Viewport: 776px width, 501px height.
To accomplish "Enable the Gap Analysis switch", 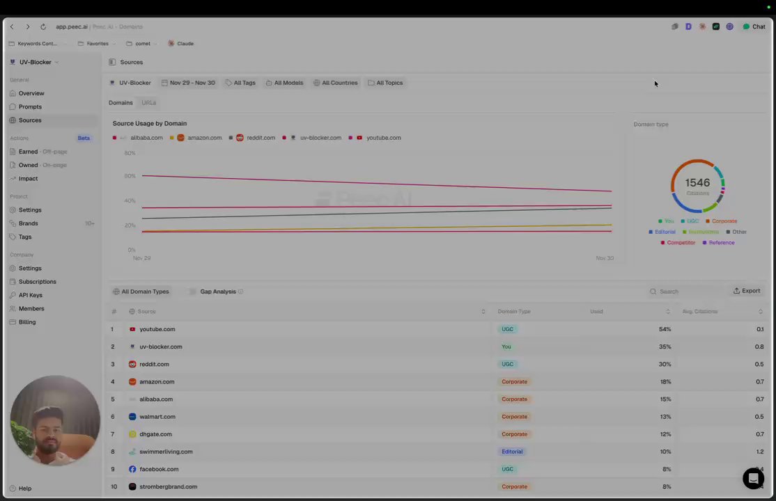I will tap(192, 292).
